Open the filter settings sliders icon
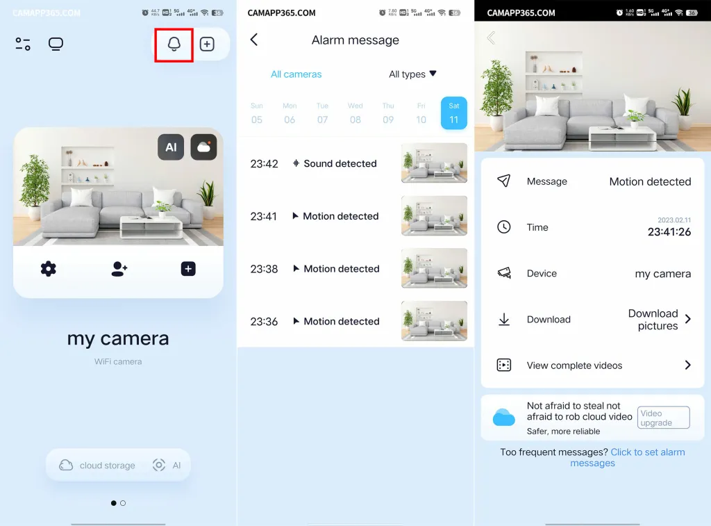The height and width of the screenshot is (526, 711). click(x=23, y=44)
